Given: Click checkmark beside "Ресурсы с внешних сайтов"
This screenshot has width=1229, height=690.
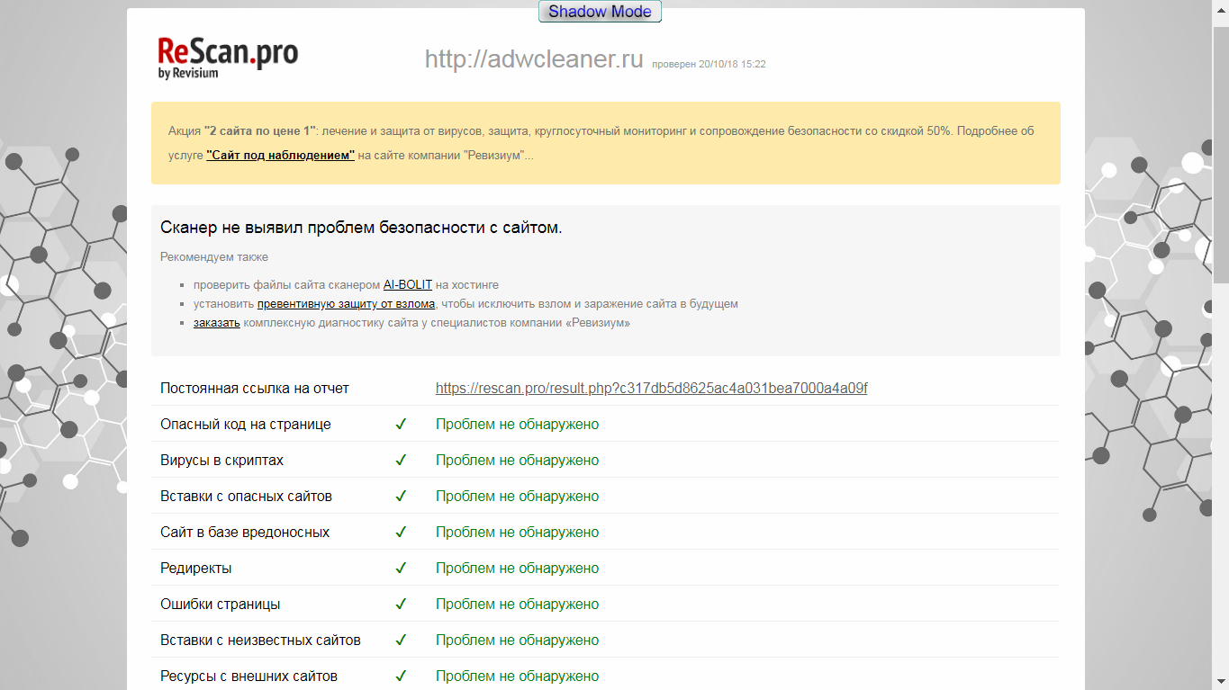Looking at the screenshot, I should [401, 676].
